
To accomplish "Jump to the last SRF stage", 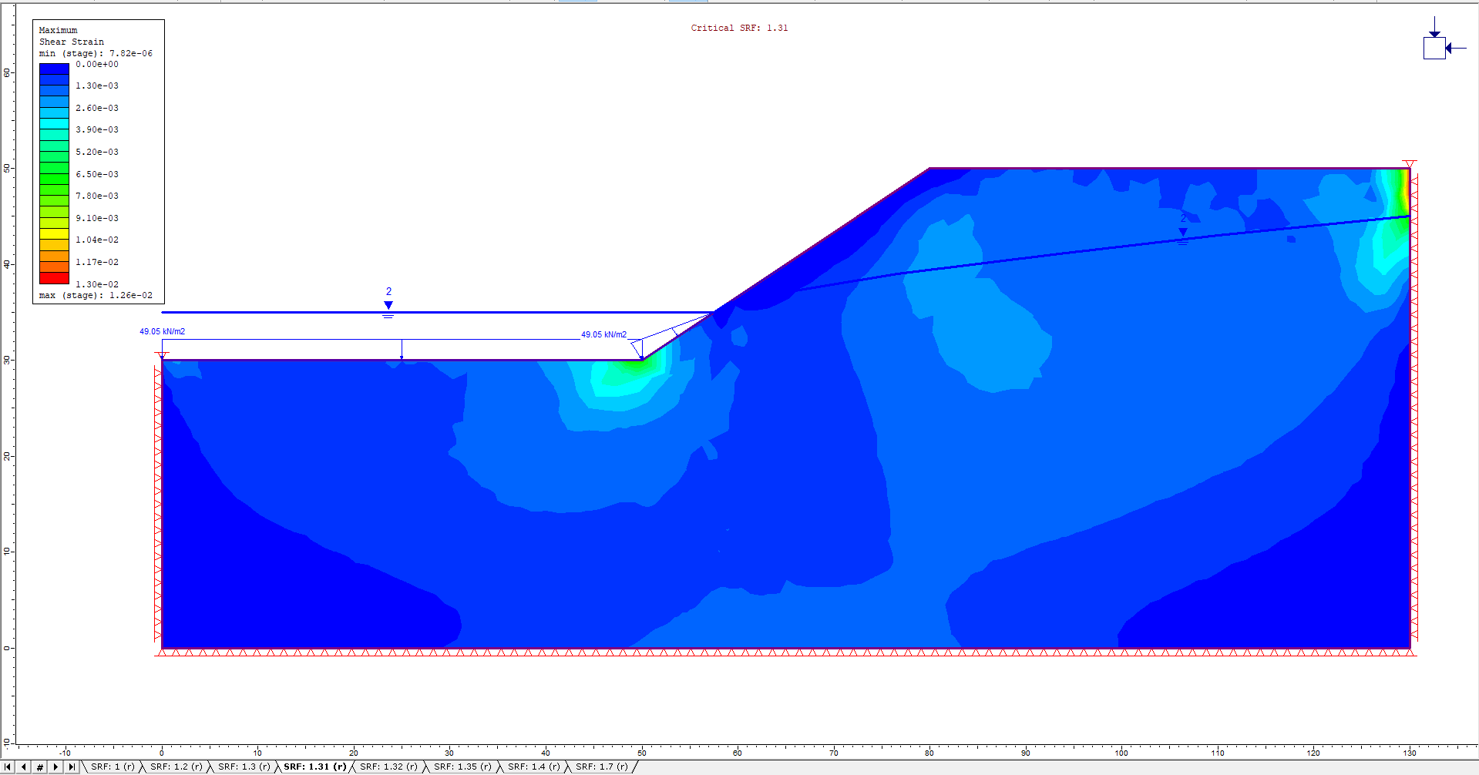I will click(72, 767).
